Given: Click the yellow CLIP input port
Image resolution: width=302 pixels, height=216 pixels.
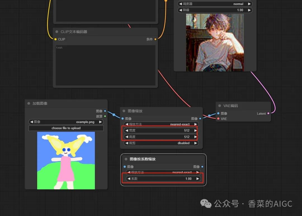Looking at the screenshot, I should pyautogui.click(x=55, y=39).
